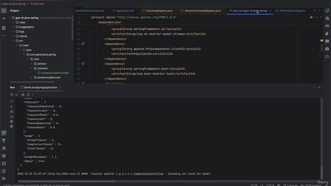Click the UTF-8 encoding in status bar
This screenshot has width=331, height=186.
pos(270,185)
